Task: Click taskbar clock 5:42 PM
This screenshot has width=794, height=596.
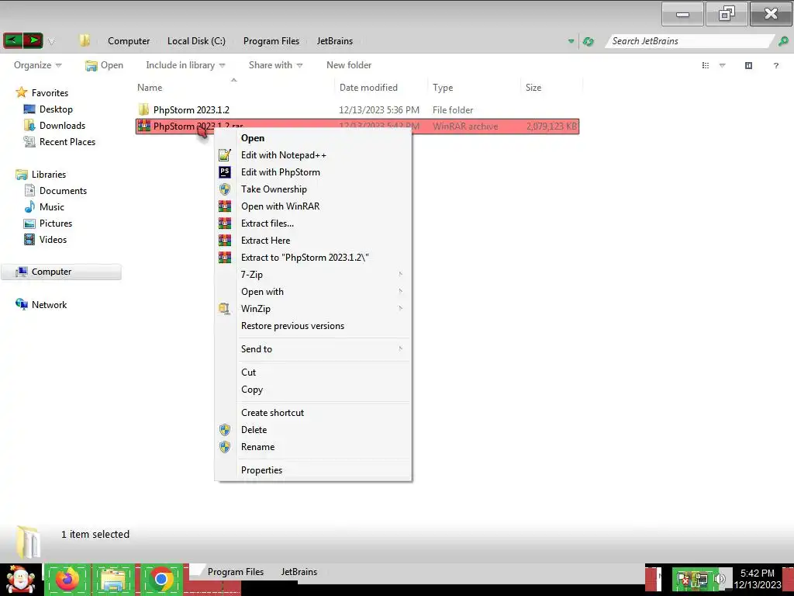Action: [x=757, y=579]
